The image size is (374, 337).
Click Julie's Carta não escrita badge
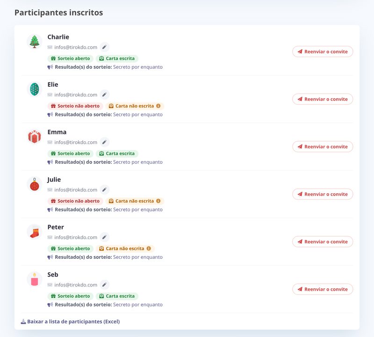pos(135,201)
